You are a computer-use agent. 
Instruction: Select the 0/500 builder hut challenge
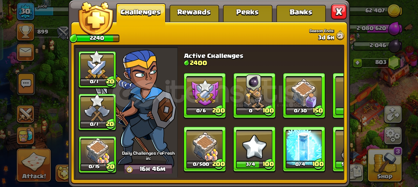pos(205,149)
